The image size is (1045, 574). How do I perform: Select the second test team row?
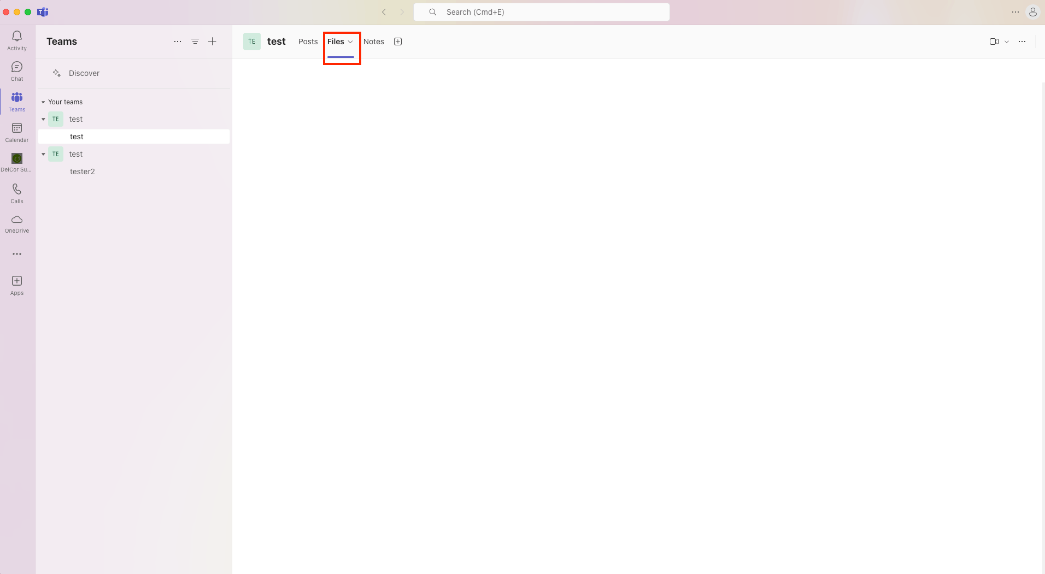(x=134, y=154)
